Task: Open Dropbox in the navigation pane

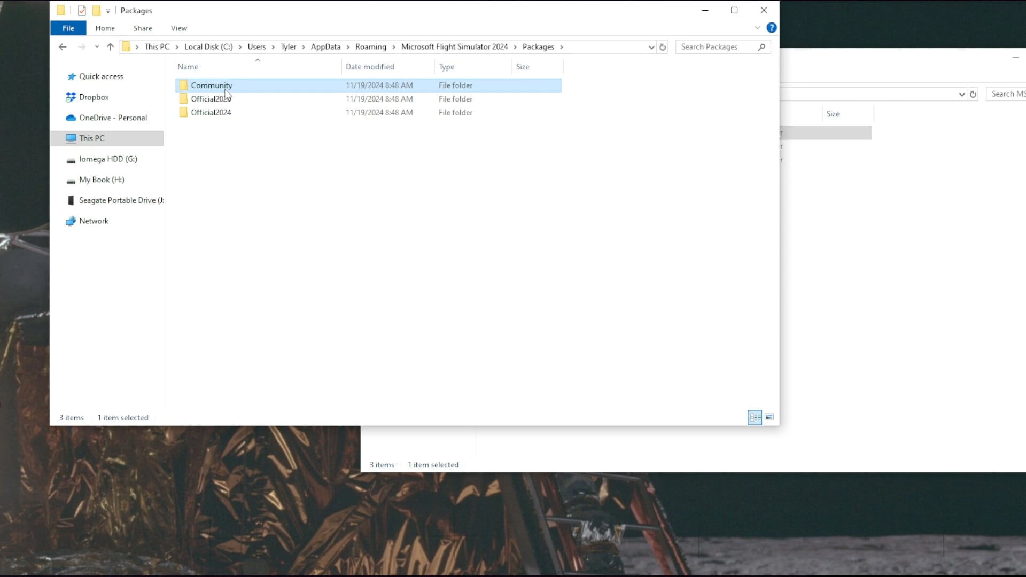Action: point(94,97)
